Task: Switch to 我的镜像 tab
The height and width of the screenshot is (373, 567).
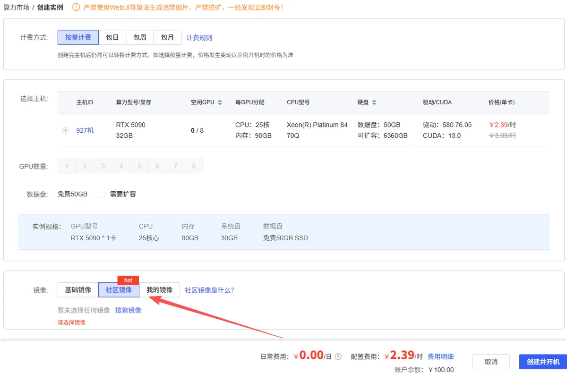Action: pos(159,290)
